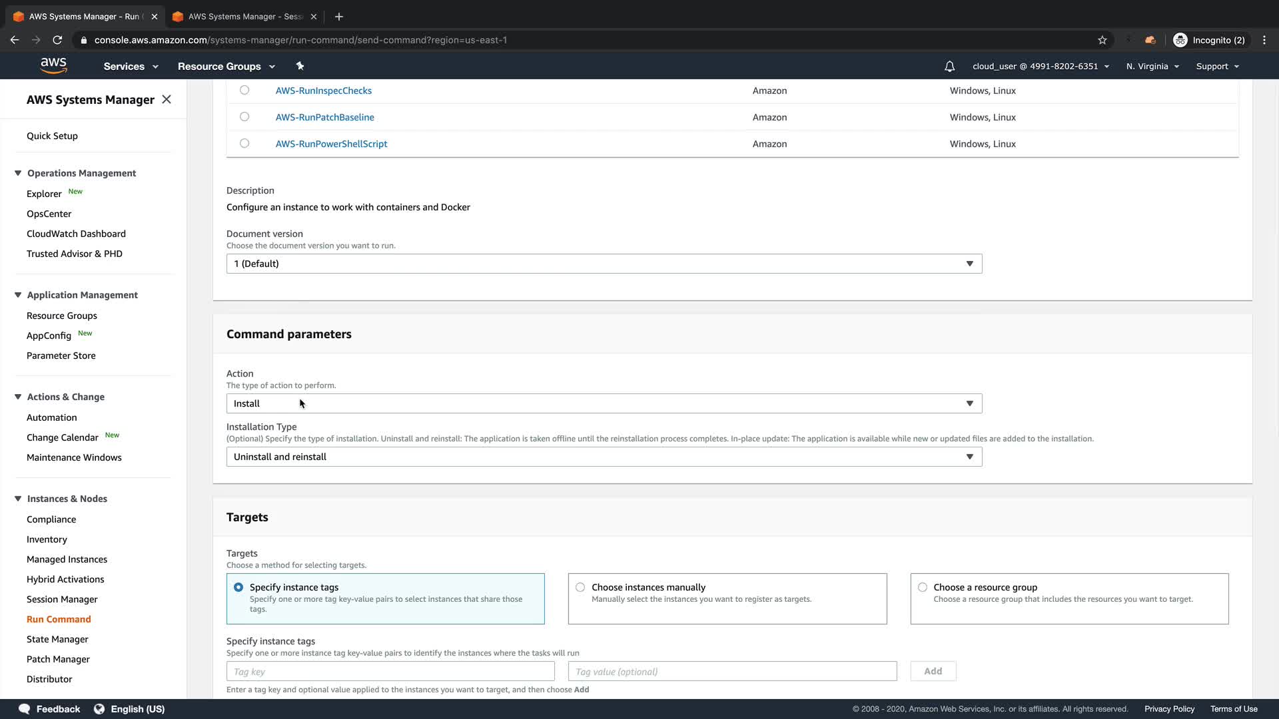Select the AWS-RunPatchBaseline radio button

click(x=244, y=117)
